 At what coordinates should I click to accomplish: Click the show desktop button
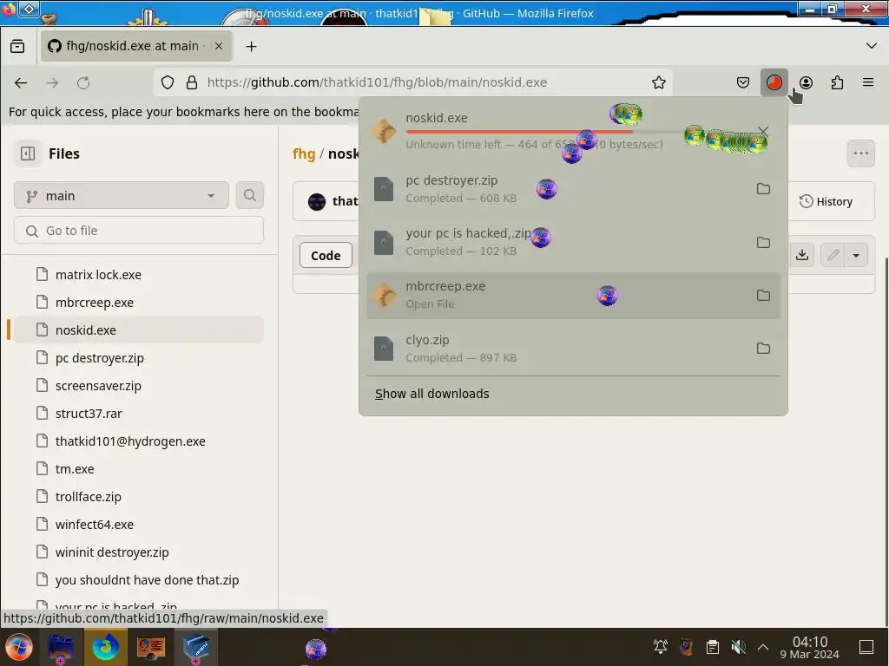pos(866,647)
